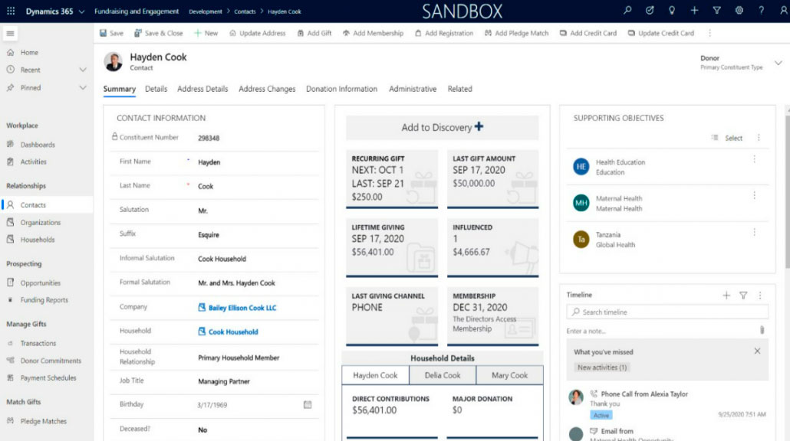The width and height of the screenshot is (790, 441).
Task: Switch to the Administrative tab
Action: tap(413, 89)
